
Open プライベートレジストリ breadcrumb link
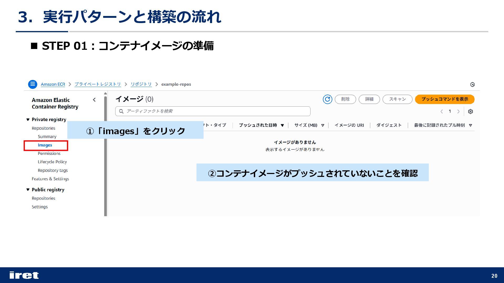pos(98,84)
